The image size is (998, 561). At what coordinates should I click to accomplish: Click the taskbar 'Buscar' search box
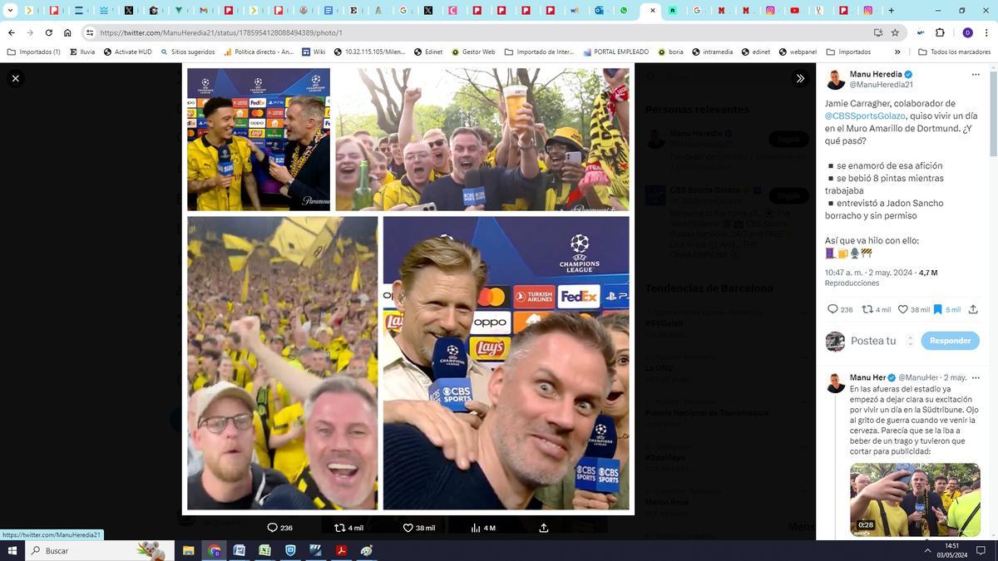point(100,550)
